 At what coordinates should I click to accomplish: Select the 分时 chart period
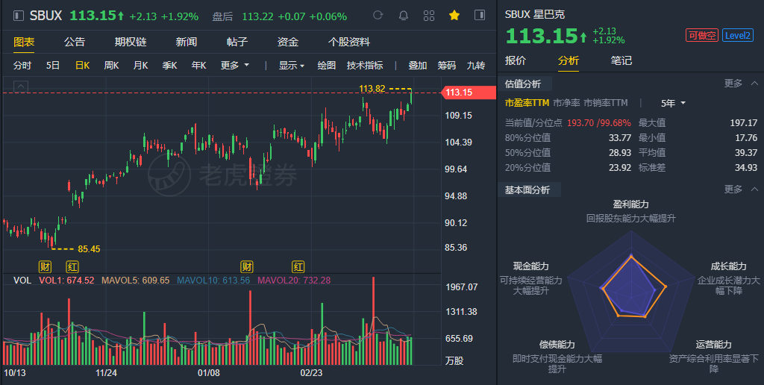(x=22, y=66)
